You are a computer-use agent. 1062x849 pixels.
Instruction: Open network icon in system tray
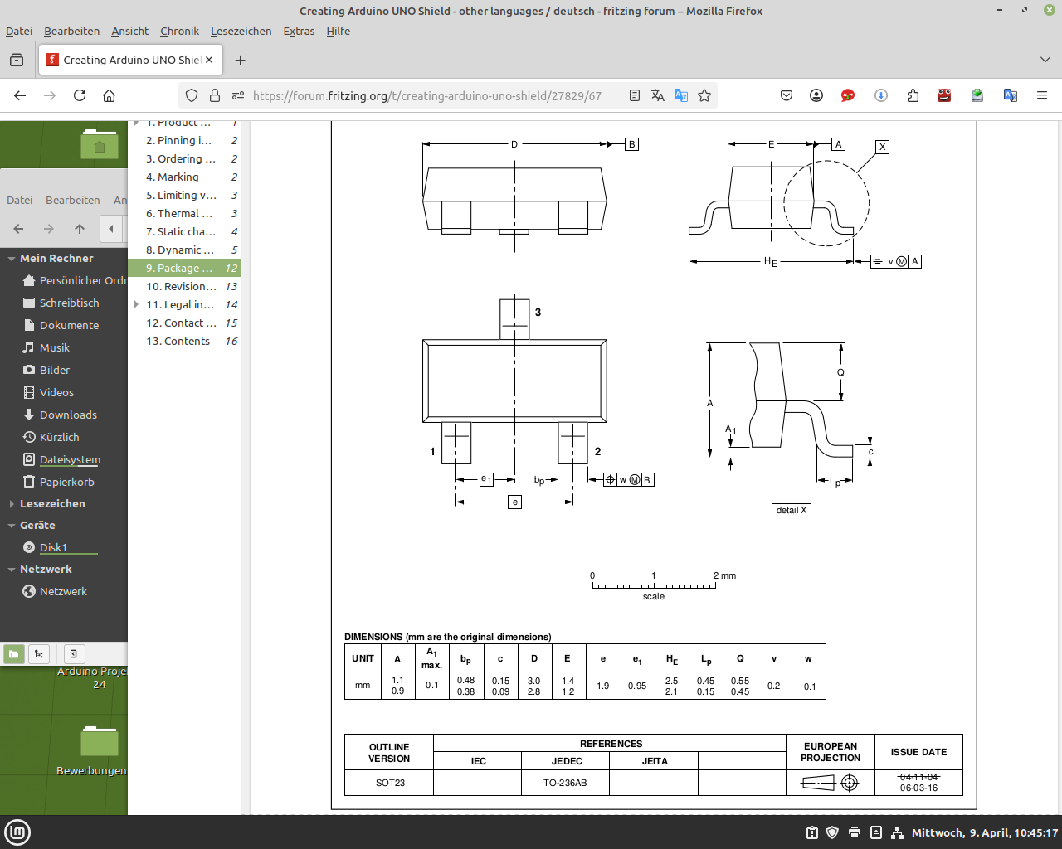(x=897, y=832)
